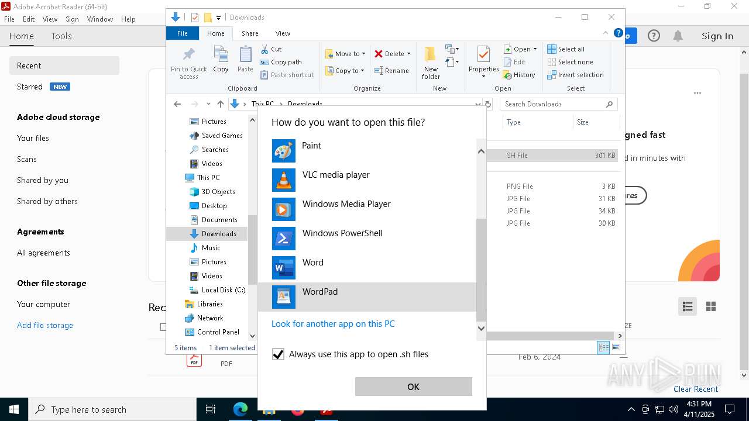
Task: Click Select all in the ribbon
Action: click(x=566, y=49)
